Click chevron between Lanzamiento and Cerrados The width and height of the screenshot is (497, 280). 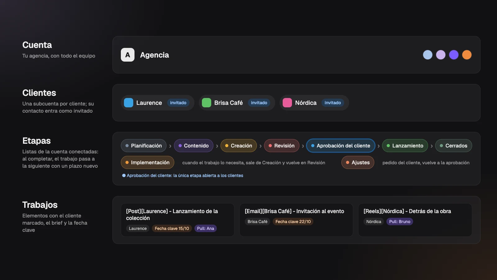click(432, 146)
